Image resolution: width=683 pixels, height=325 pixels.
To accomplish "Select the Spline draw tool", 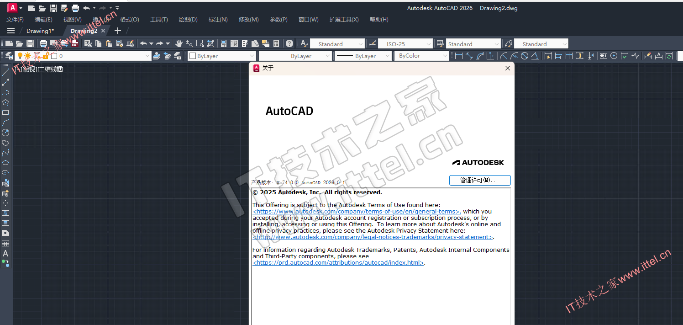I will click(x=5, y=153).
